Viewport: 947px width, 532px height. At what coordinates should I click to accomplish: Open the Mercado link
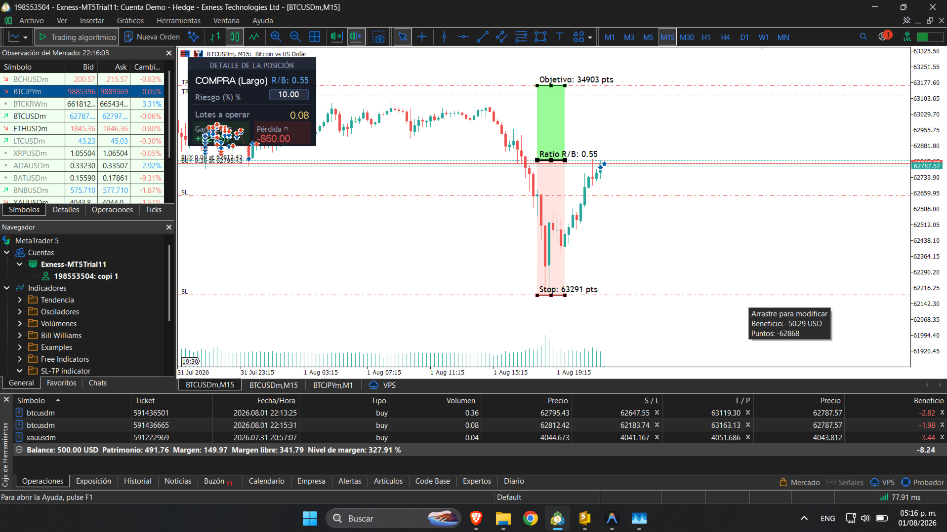(800, 483)
